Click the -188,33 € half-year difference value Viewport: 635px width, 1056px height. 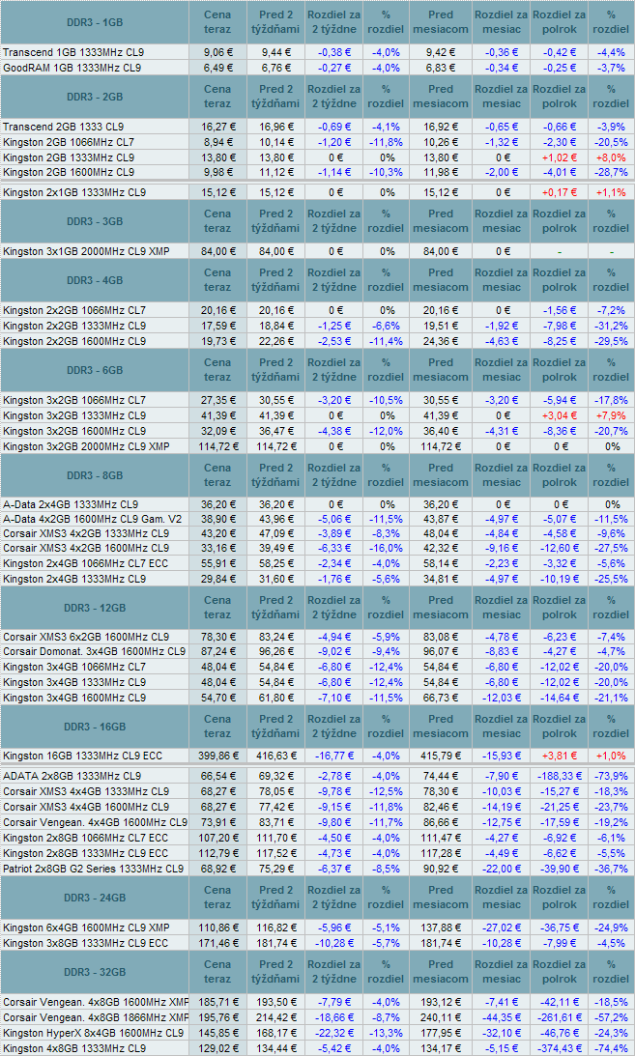coord(560,777)
